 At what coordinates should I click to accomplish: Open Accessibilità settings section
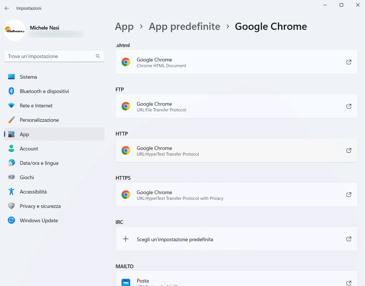54,192
